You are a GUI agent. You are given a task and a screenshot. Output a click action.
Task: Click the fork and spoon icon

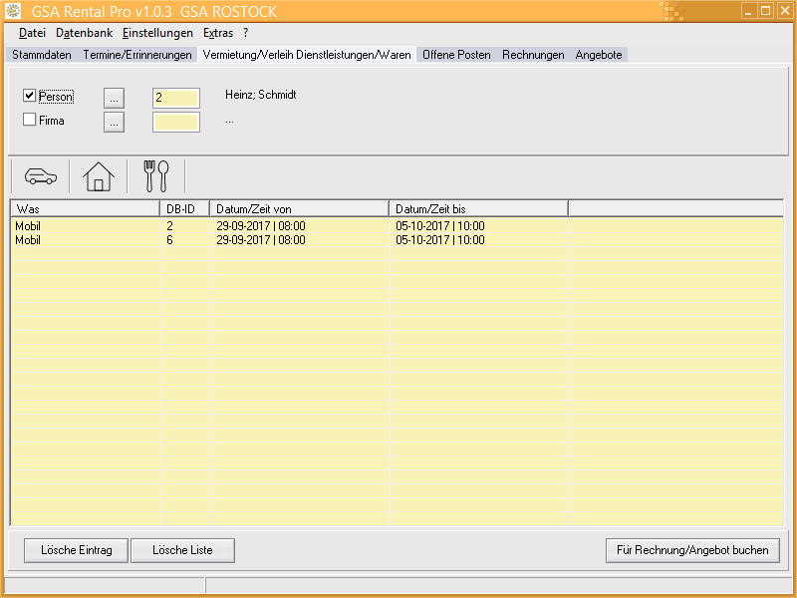click(x=156, y=176)
